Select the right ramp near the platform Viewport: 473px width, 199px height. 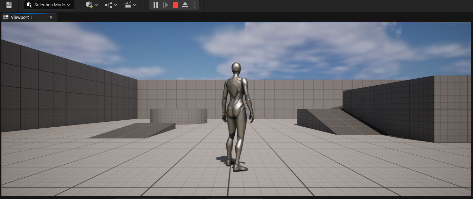(336, 122)
